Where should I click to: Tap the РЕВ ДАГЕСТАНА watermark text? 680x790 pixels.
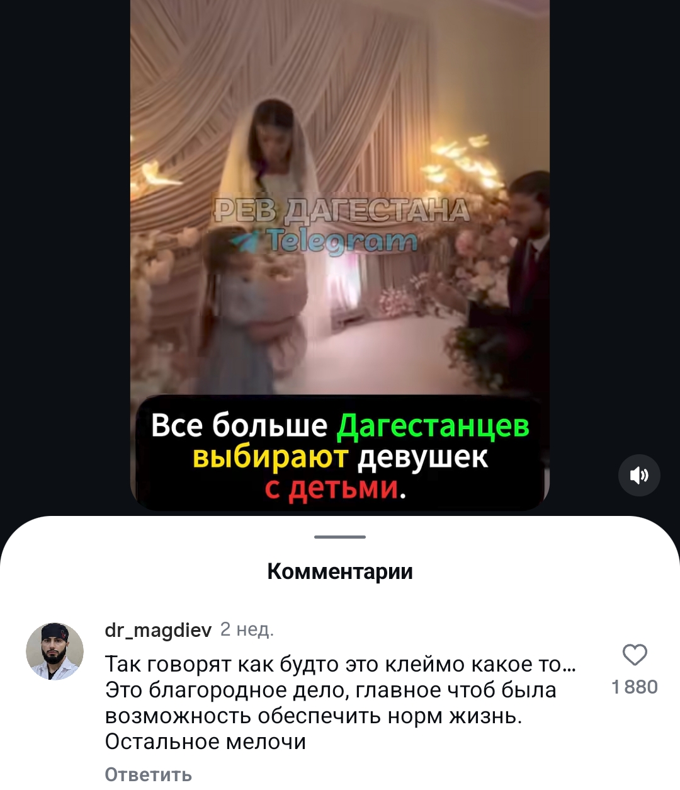[x=342, y=211]
